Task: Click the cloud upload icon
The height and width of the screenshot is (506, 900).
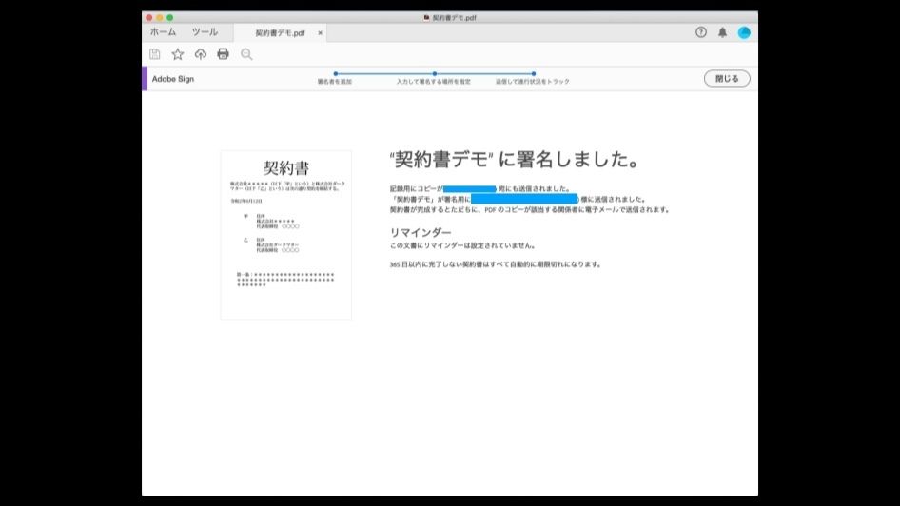Action: (201, 54)
